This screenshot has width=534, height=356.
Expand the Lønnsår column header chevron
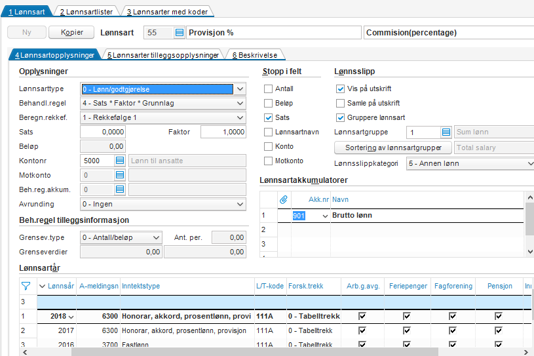(42, 286)
